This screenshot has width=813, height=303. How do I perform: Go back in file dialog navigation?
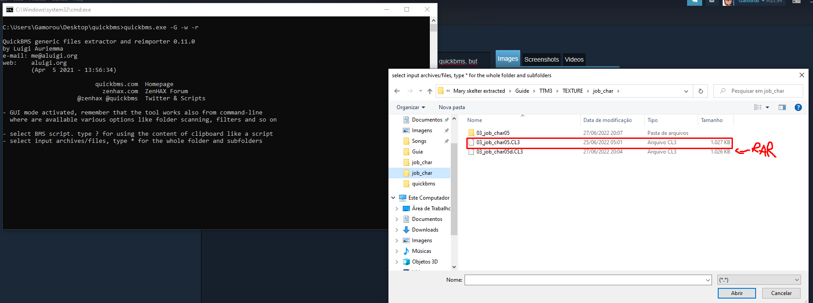point(397,91)
